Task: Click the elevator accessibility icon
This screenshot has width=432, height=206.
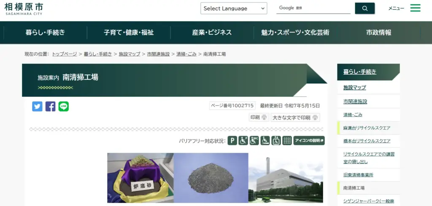Action: tap(276, 141)
